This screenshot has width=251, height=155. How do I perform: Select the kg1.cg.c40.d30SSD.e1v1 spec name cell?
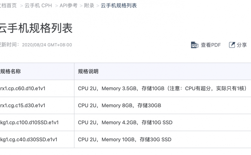tap(29, 139)
